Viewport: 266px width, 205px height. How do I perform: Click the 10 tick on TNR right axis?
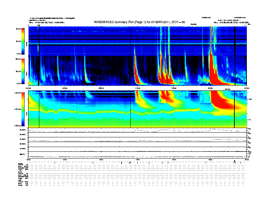250,120
